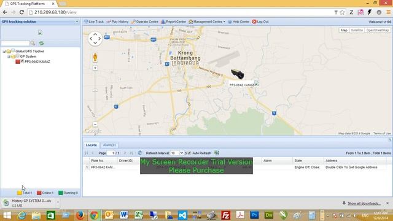Go to next page in the grid
The height and width of the screenshot is (221, 393).
[125, 153]
